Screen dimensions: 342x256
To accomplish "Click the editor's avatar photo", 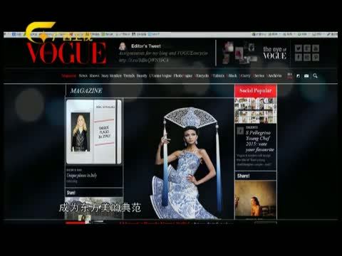I will [x=123, y=46].
